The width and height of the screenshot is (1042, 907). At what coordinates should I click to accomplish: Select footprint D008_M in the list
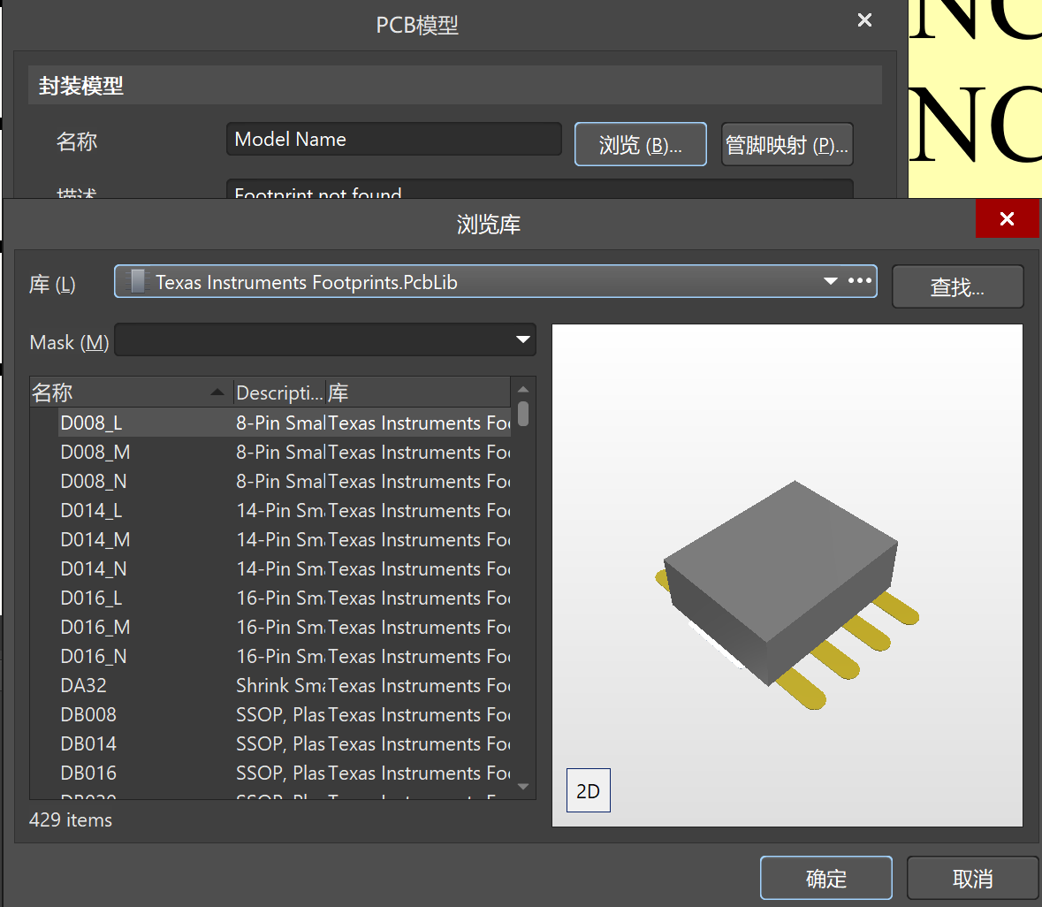click(95, 453)
